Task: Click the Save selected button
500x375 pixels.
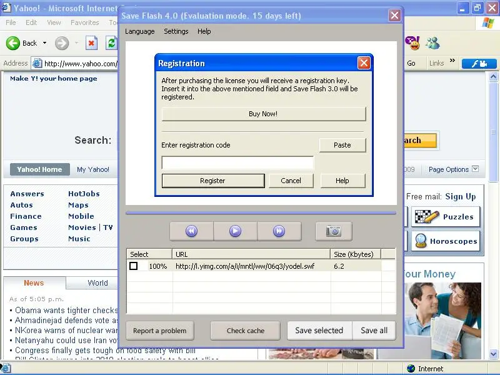Action: tap(319, 331)
